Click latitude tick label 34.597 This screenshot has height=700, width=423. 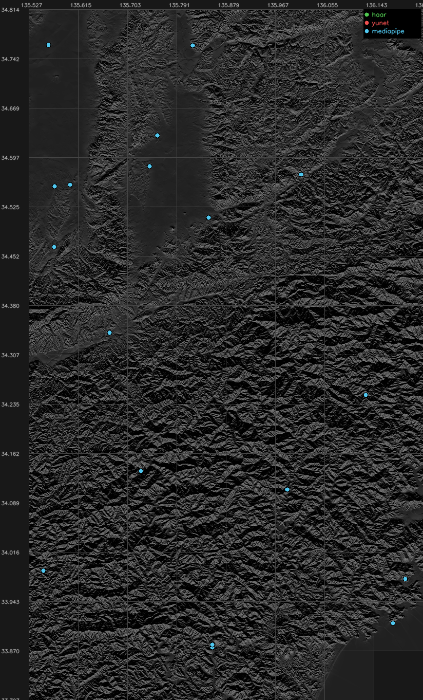click(10, 158)
